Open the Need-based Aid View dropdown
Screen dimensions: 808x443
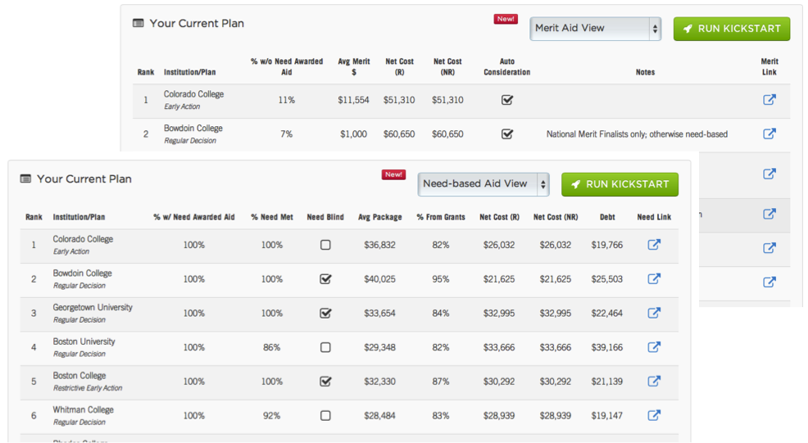483,184
